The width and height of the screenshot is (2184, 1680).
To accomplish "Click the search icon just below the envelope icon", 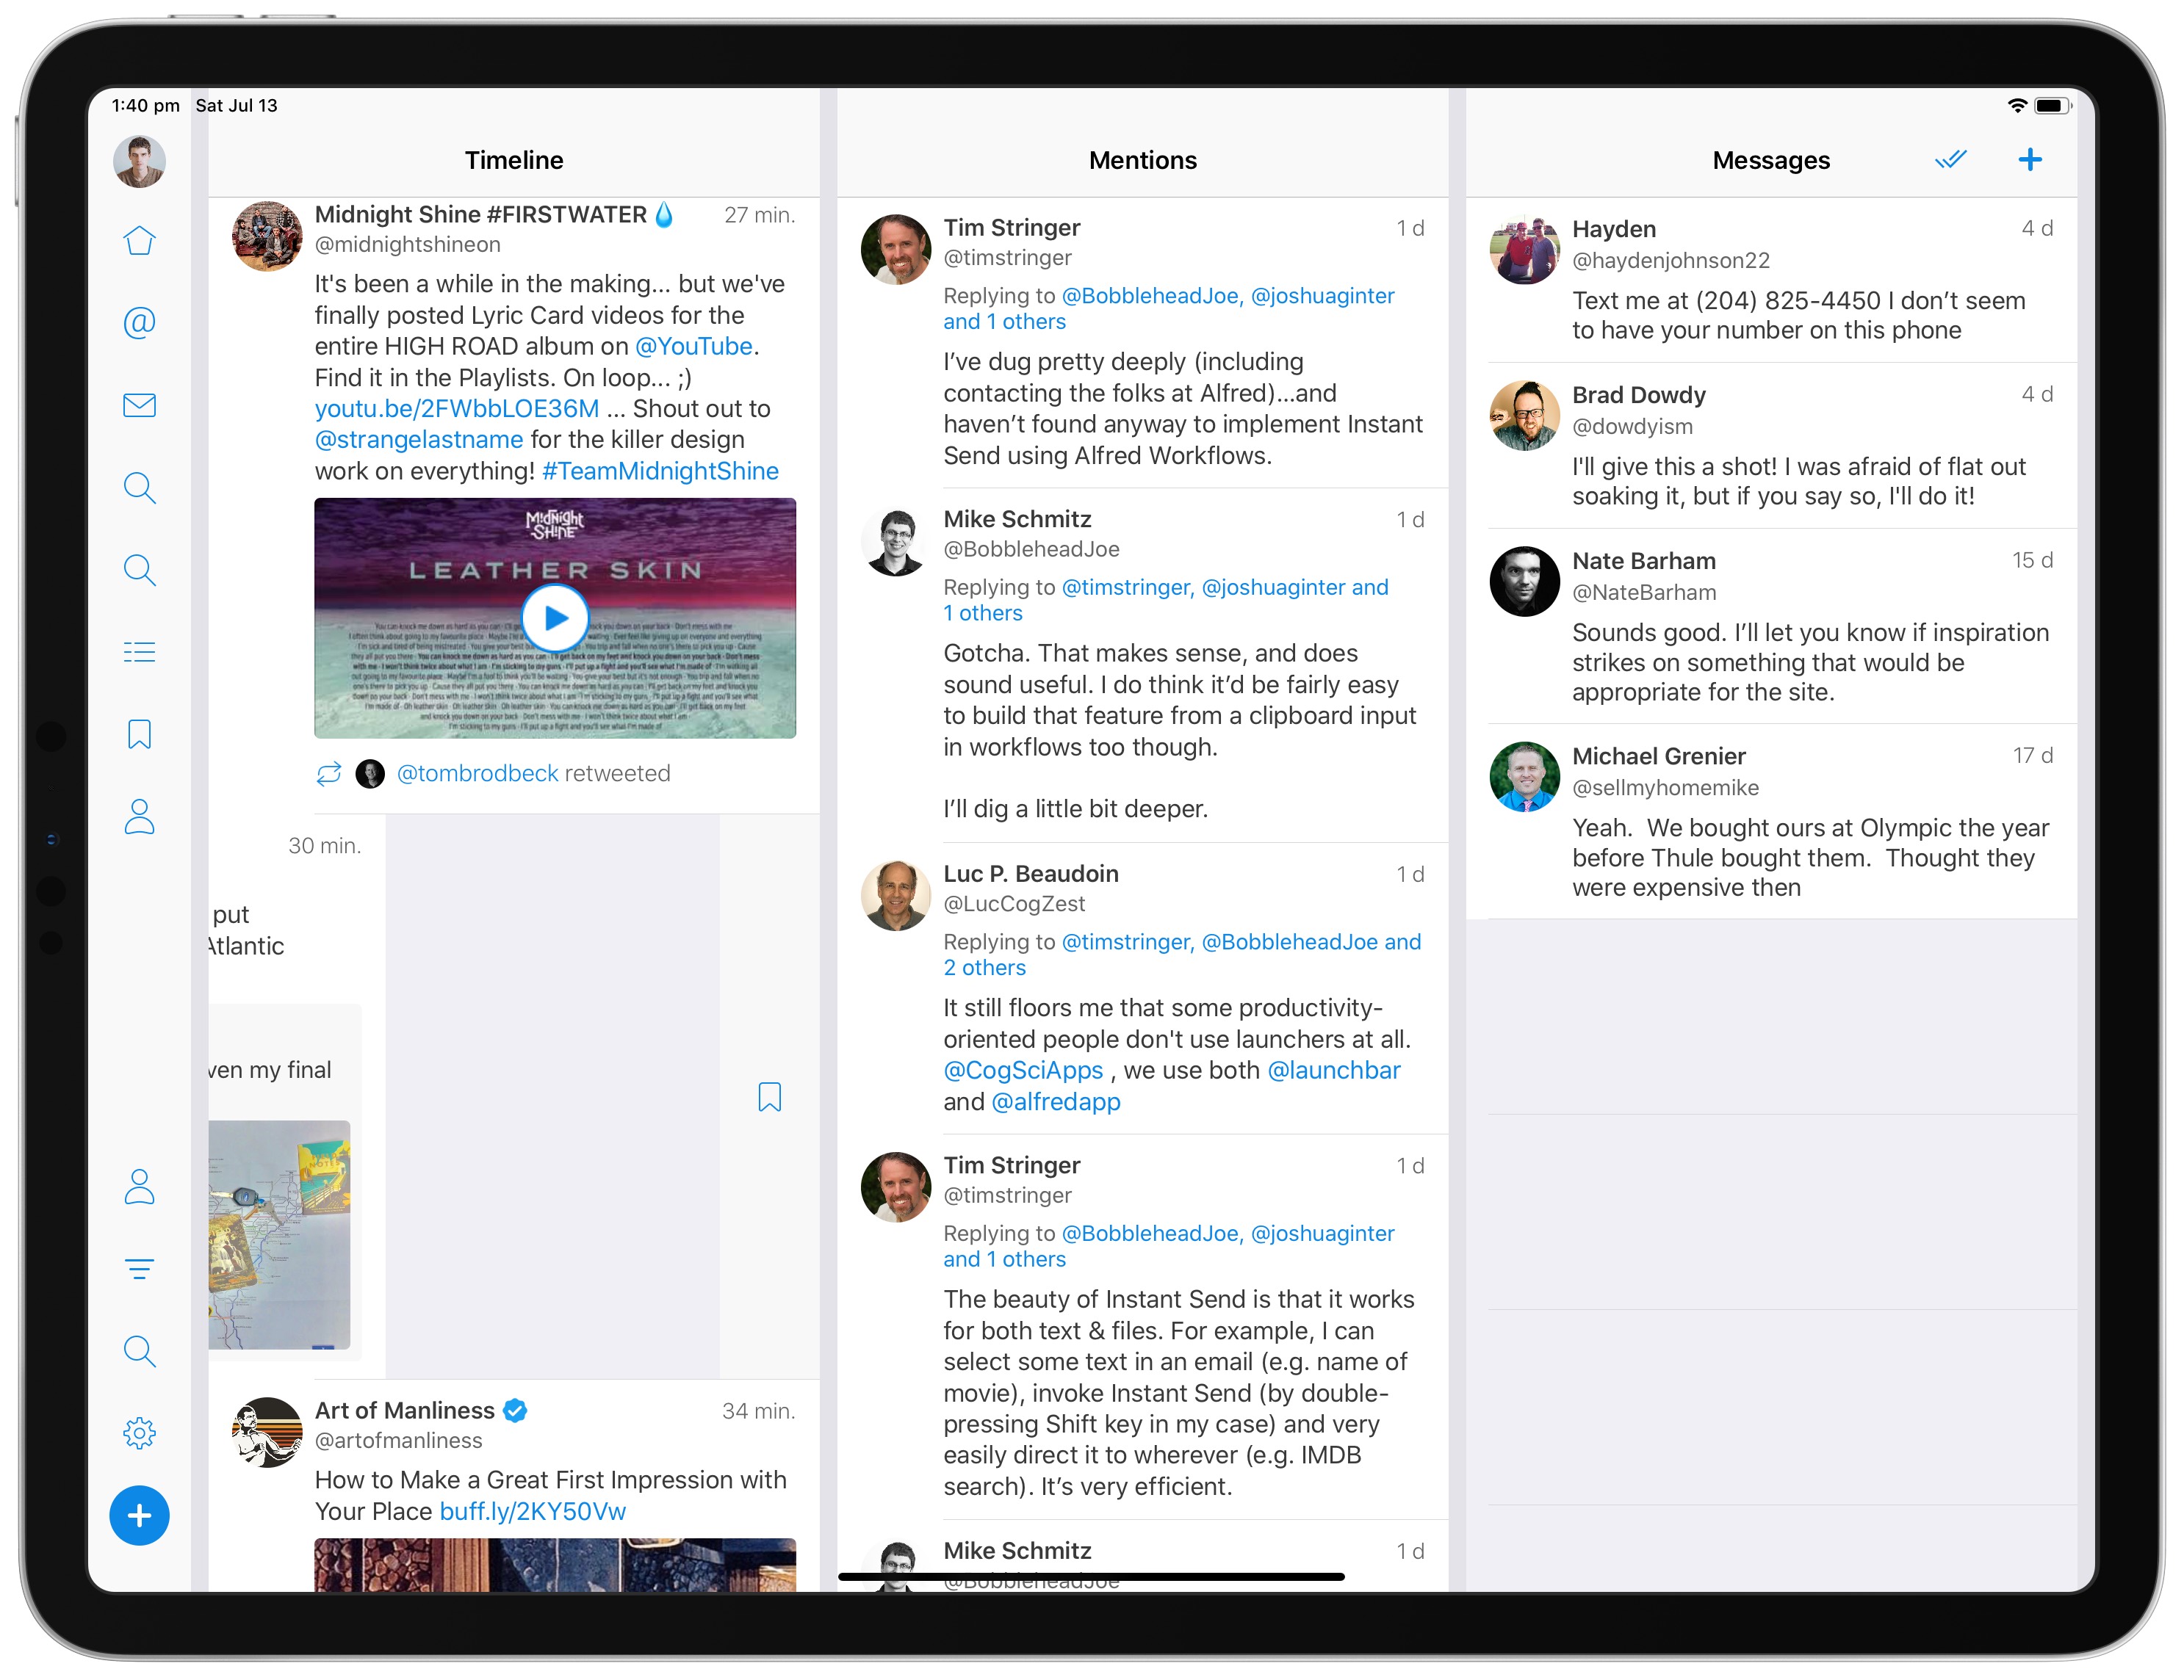I will point(139,488).
